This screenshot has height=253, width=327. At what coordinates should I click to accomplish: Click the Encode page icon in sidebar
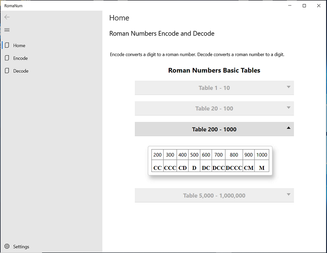(x=7, y=58)
